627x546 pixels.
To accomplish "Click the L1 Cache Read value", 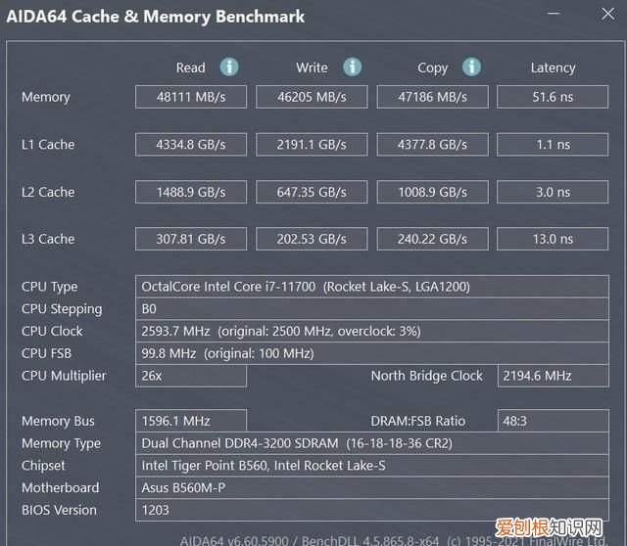I will [191, 144].
